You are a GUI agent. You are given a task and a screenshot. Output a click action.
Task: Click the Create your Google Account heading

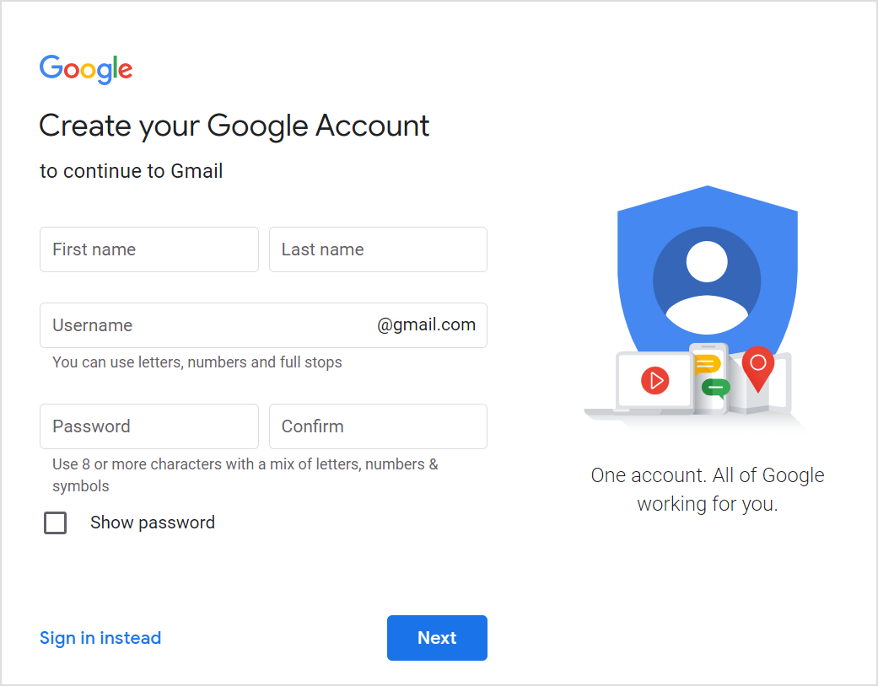click(234, 126)
